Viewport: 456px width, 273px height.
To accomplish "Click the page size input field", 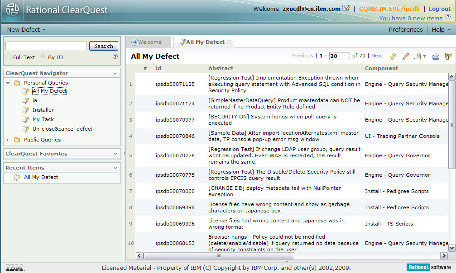I will (x=339, y=56).
